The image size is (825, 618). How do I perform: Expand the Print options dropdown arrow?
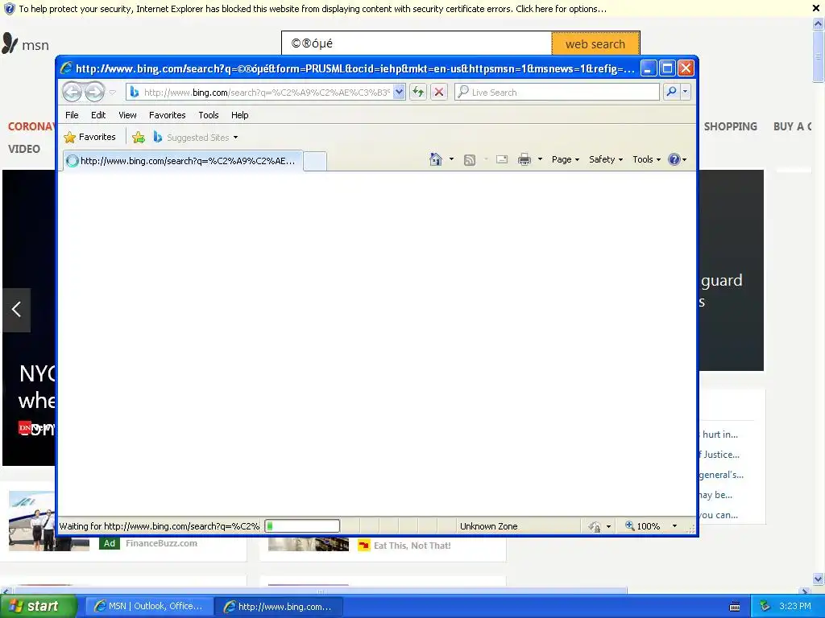(540, 159)
